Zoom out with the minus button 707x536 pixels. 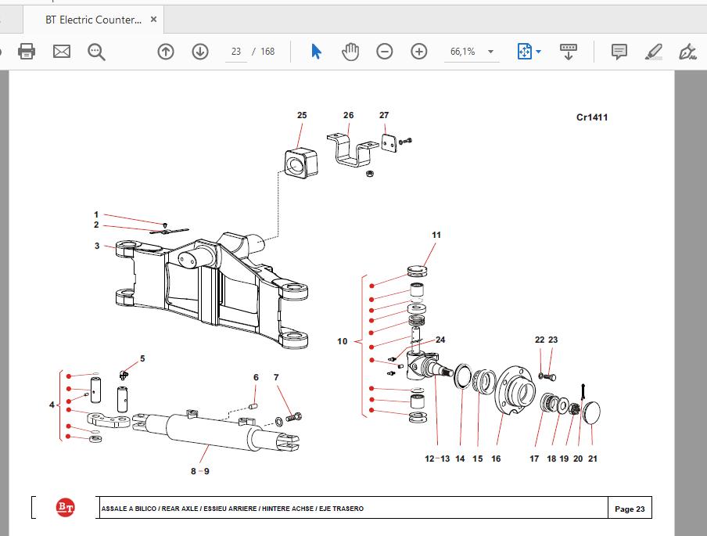point(385,52)
